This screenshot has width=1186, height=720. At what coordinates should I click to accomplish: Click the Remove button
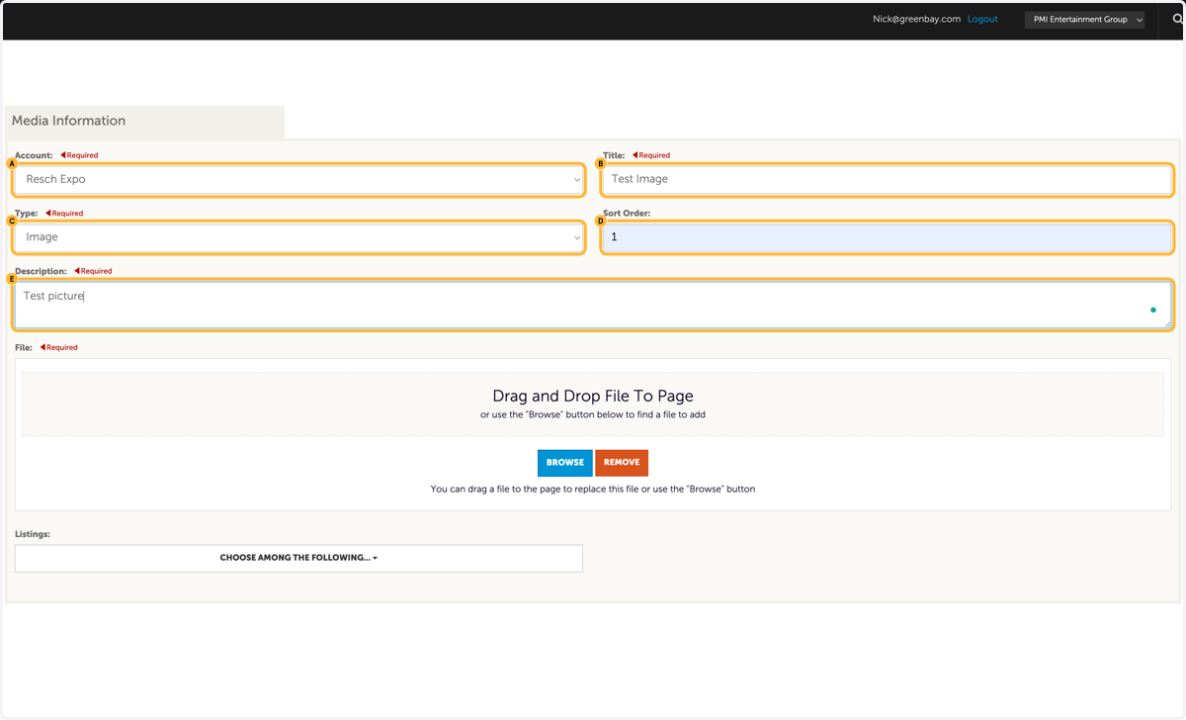(622, 463)
